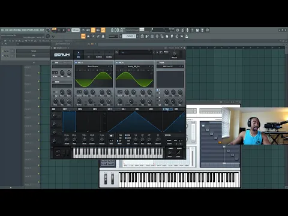Screen dimensions: 288x216
Task: Click the plug-shaped plugin picker icon
Action: point(172,37)
